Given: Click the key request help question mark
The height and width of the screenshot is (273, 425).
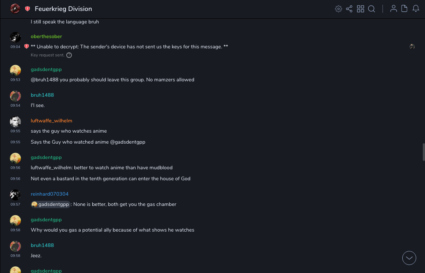Looking at the screenshot, I should coord(69,55).
